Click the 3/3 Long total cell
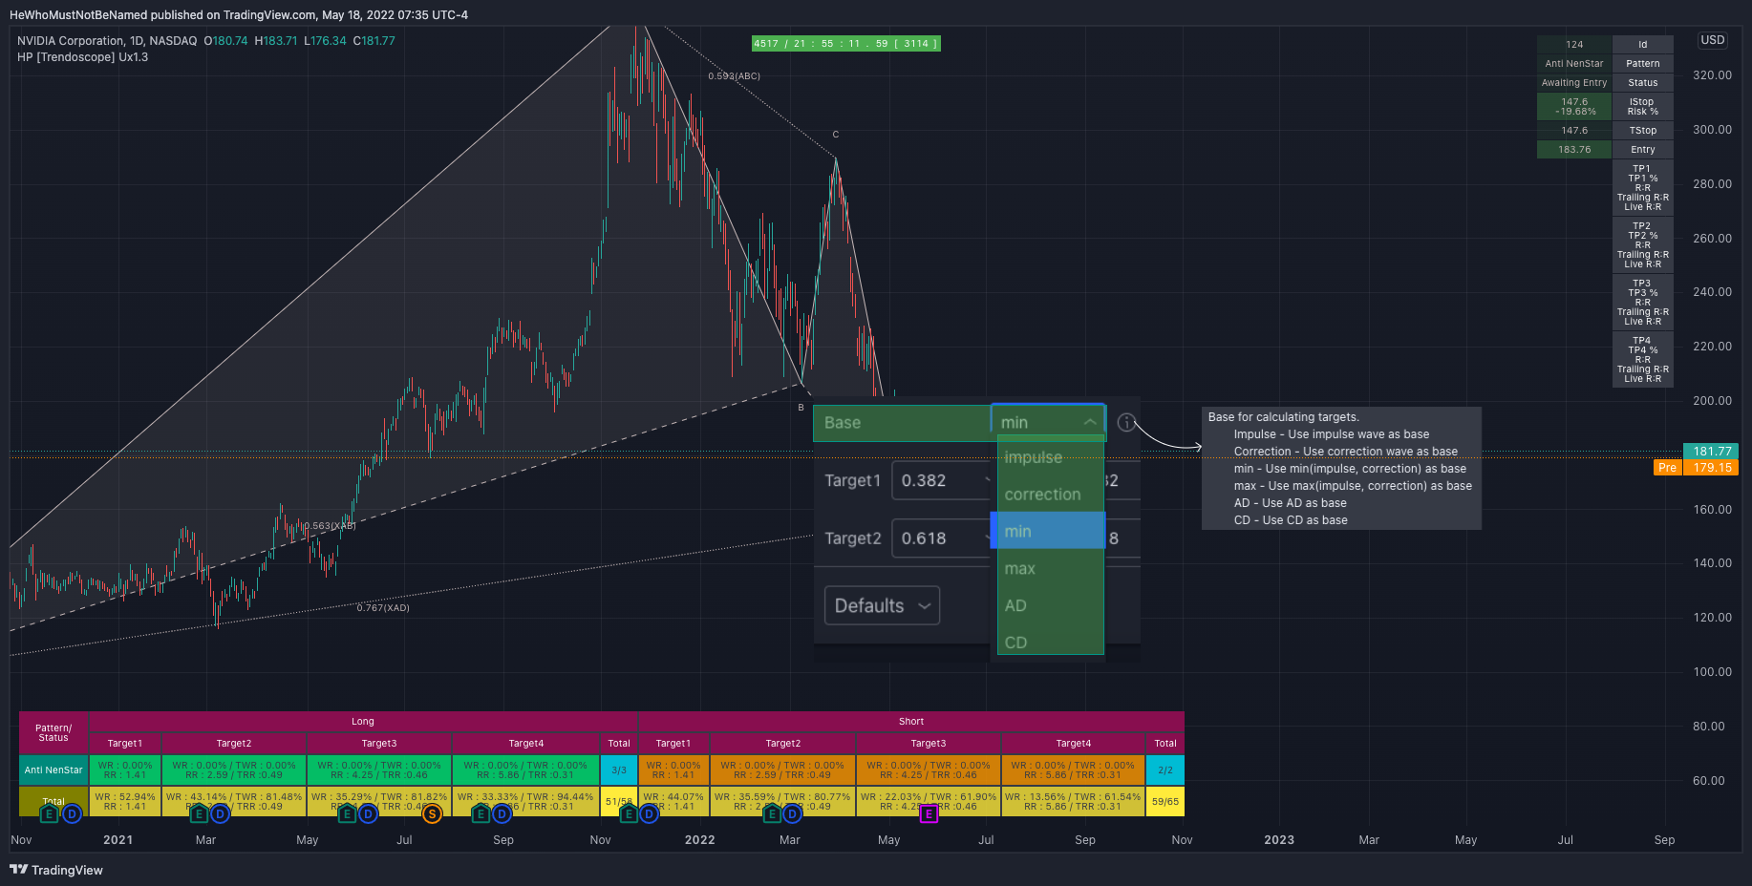Screen dimensions: 1752x886 point(619,770)
